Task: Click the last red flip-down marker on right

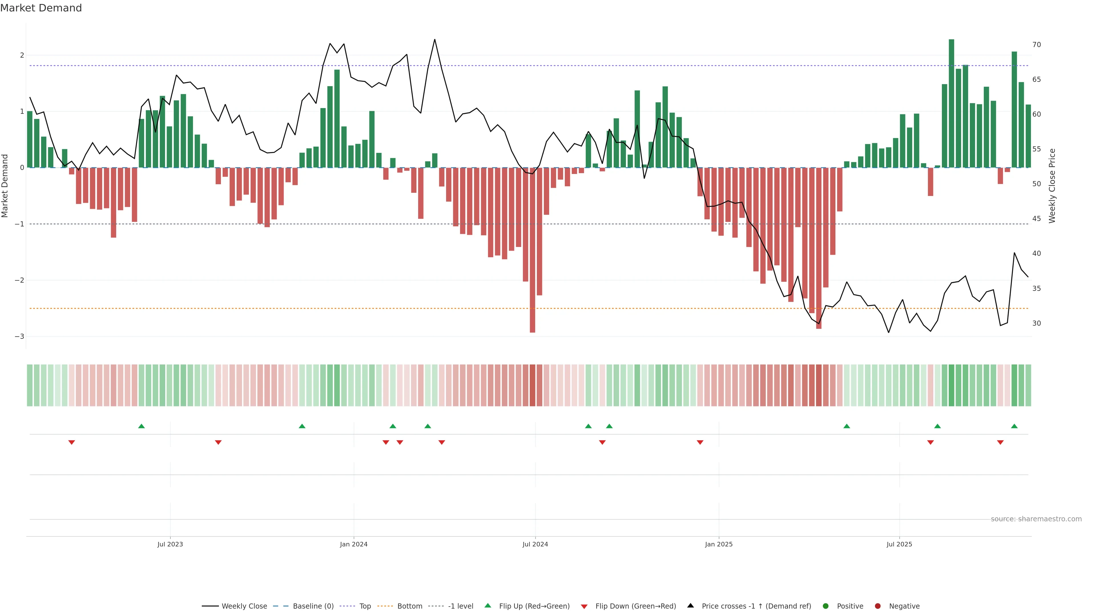Action: point(1000,443)
